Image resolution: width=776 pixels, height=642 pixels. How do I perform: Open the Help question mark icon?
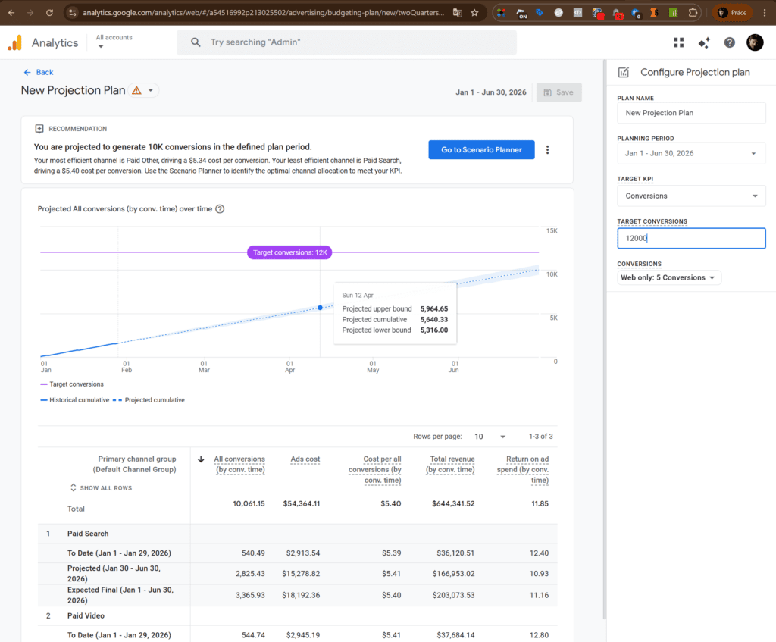729,42
